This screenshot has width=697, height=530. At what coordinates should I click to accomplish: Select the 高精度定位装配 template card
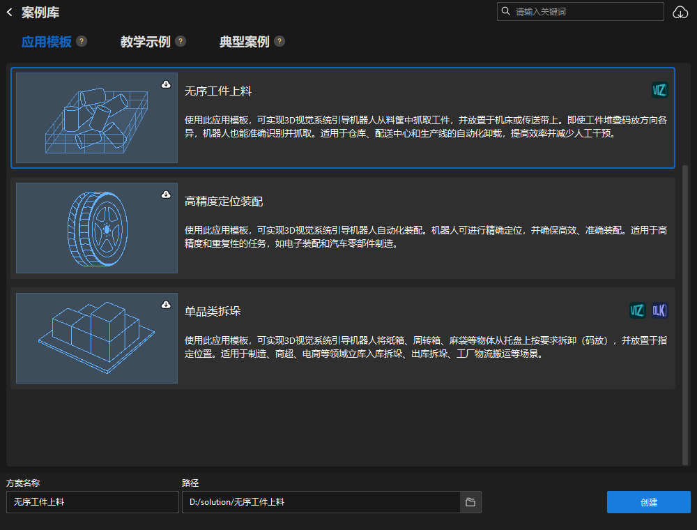[x=418, y=227]
